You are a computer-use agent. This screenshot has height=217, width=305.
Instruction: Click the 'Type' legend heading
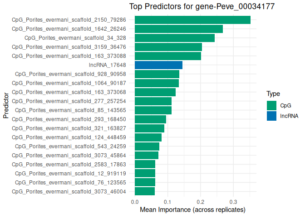point(273,94)
